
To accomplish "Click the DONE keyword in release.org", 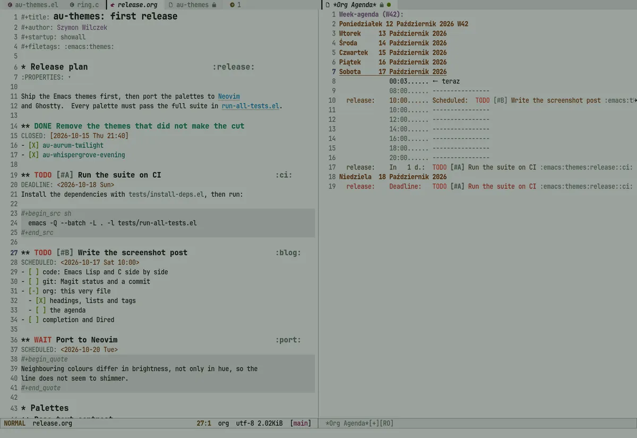I will pos(43,126).
